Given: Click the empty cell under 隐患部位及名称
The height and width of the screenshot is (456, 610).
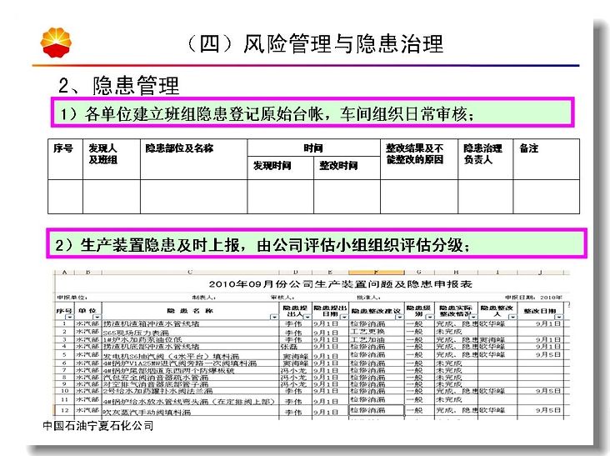Looking at the screenshot, I should click(x=193, y=197).
